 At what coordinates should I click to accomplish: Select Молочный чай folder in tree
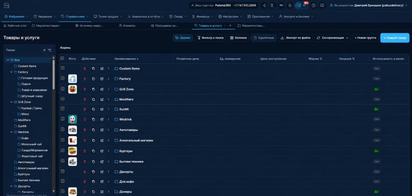[29, 144]
